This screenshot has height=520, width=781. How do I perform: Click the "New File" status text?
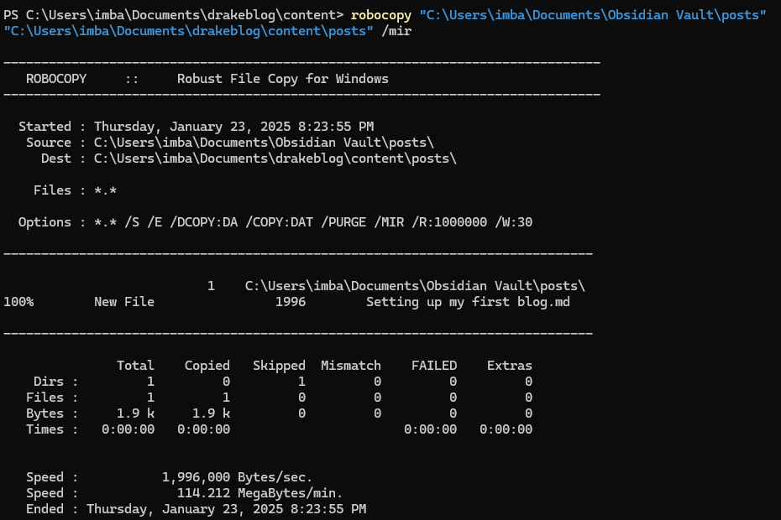(x=124, y=301)
